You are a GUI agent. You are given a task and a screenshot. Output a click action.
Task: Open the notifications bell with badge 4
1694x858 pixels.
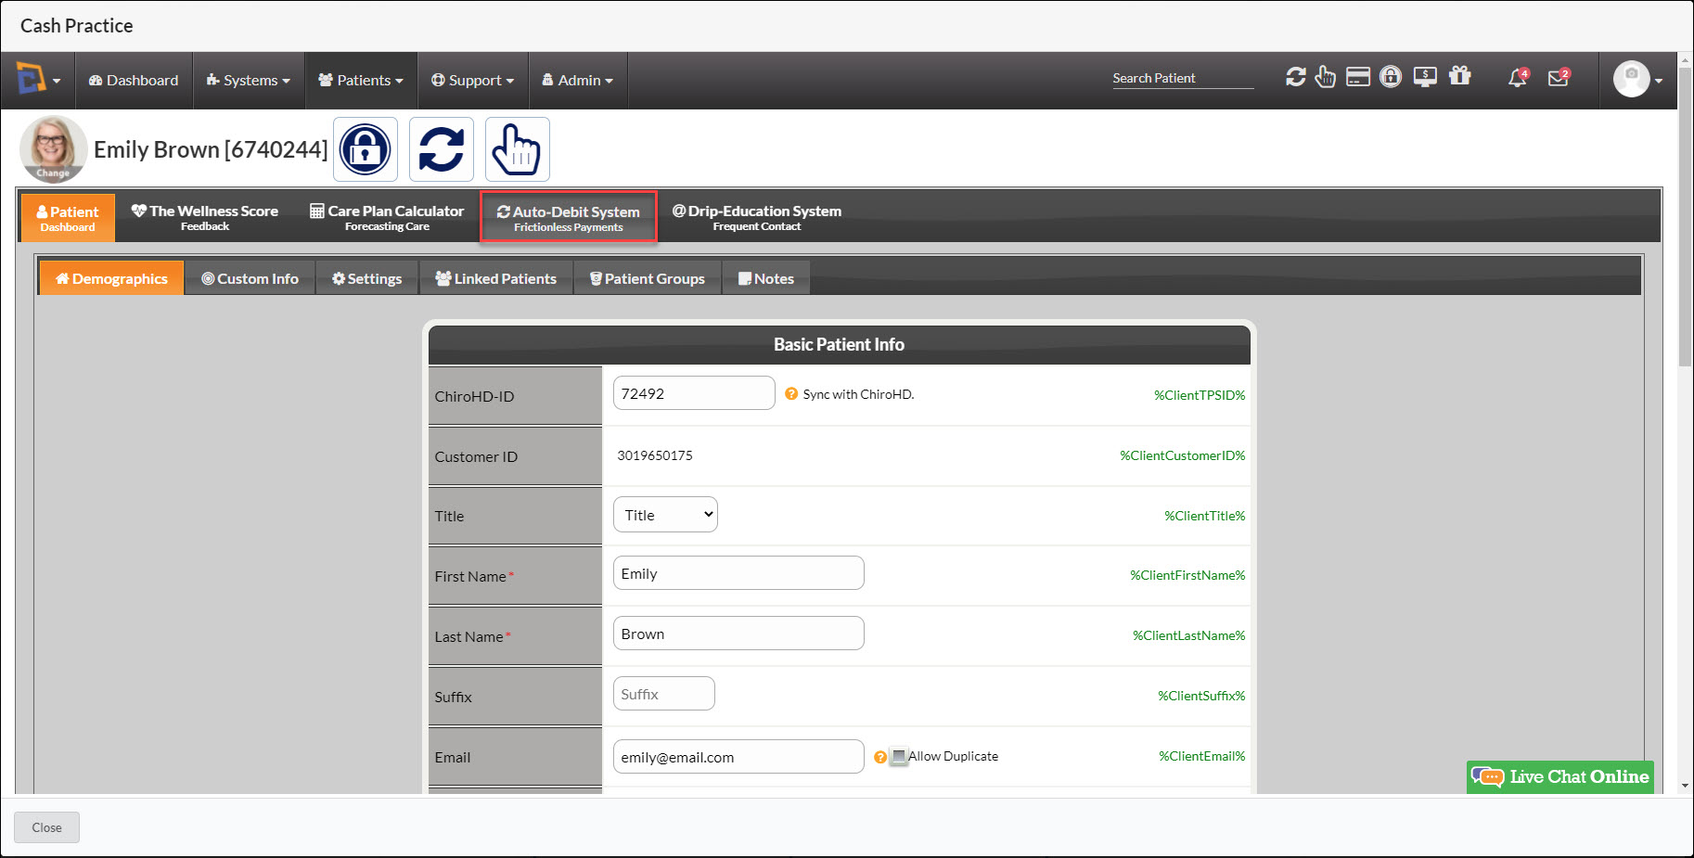point(1518,78)
